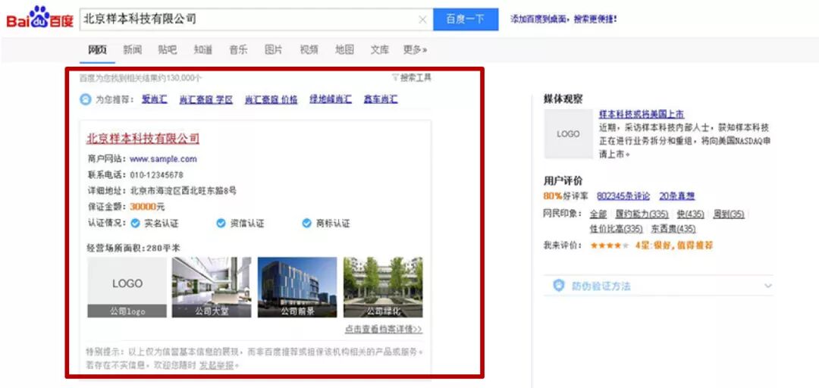Switch to the 新闻 tab
This screenshot has height=388, width=819.
pos(132,49)
